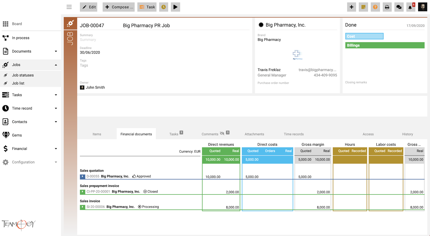Click the company badge icon beside Big Pharmacy, Inc.
The image size is (430, 236).
261,25
